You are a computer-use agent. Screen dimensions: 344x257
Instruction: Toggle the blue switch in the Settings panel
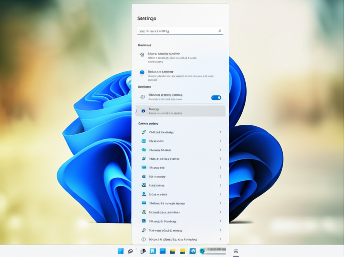(x=216, y=98)
